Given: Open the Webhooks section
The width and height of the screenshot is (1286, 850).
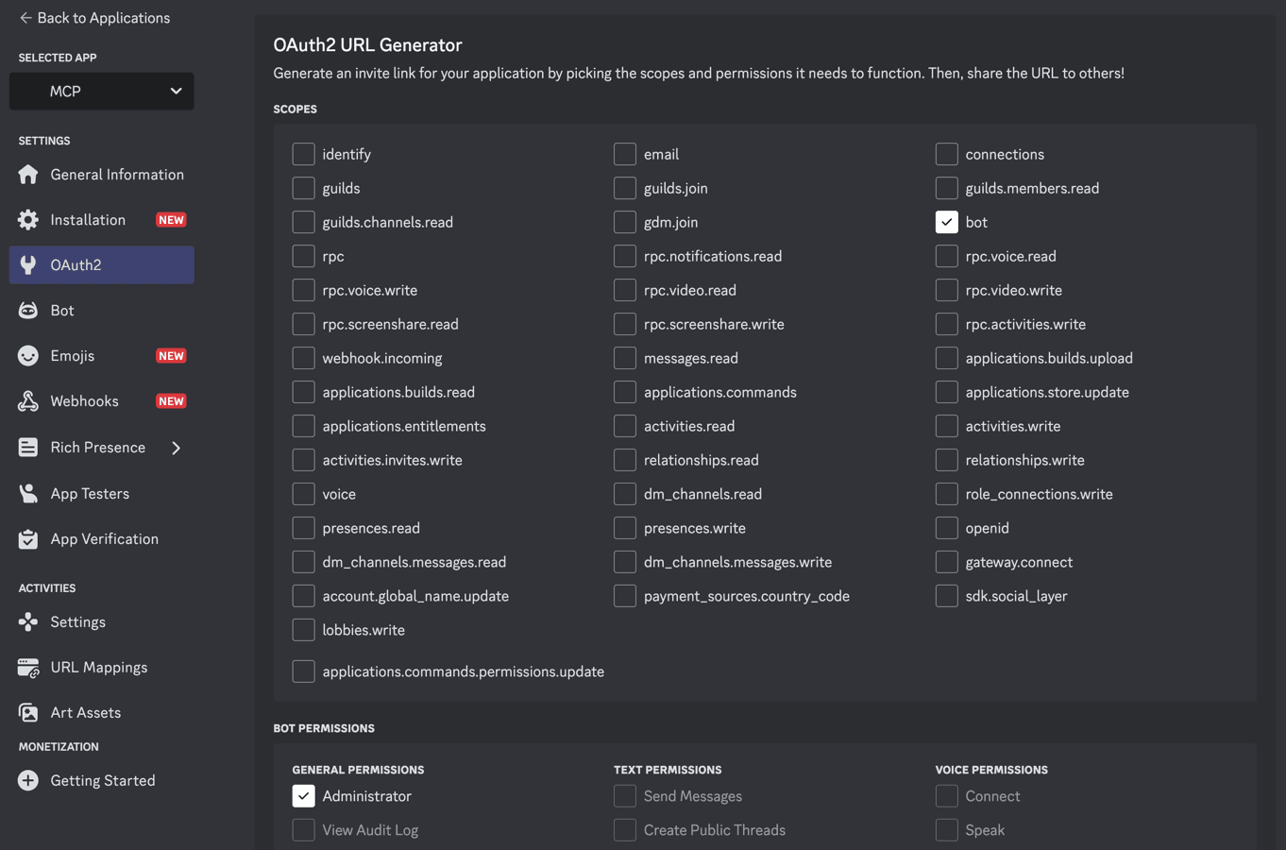Looking at the screenshot, I should coord(83,400).
